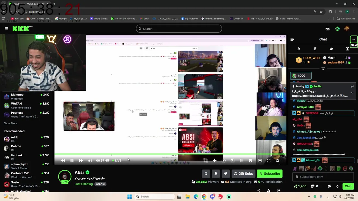
Task: Pause the live stream video
Action: point(72,161)
